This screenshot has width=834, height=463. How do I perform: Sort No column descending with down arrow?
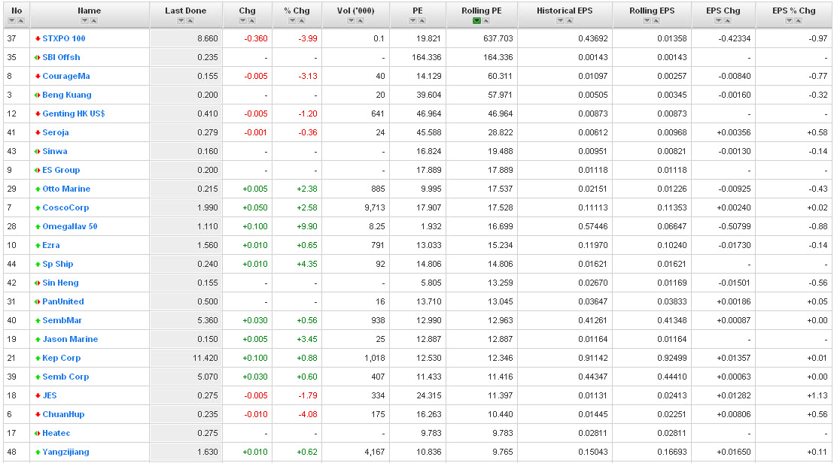(12, 21)
